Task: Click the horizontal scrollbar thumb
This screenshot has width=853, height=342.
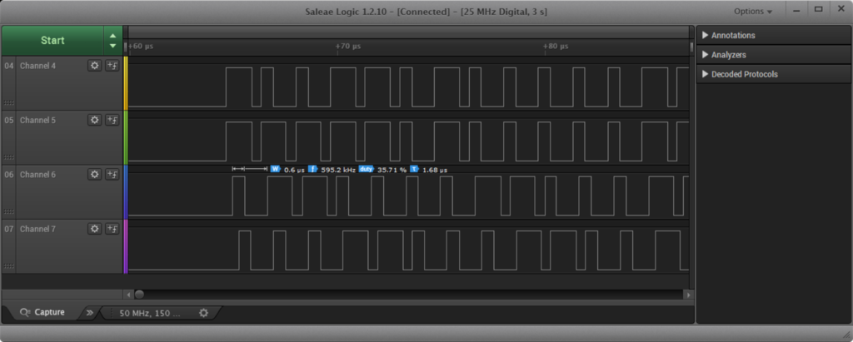Action: point(139,294)
